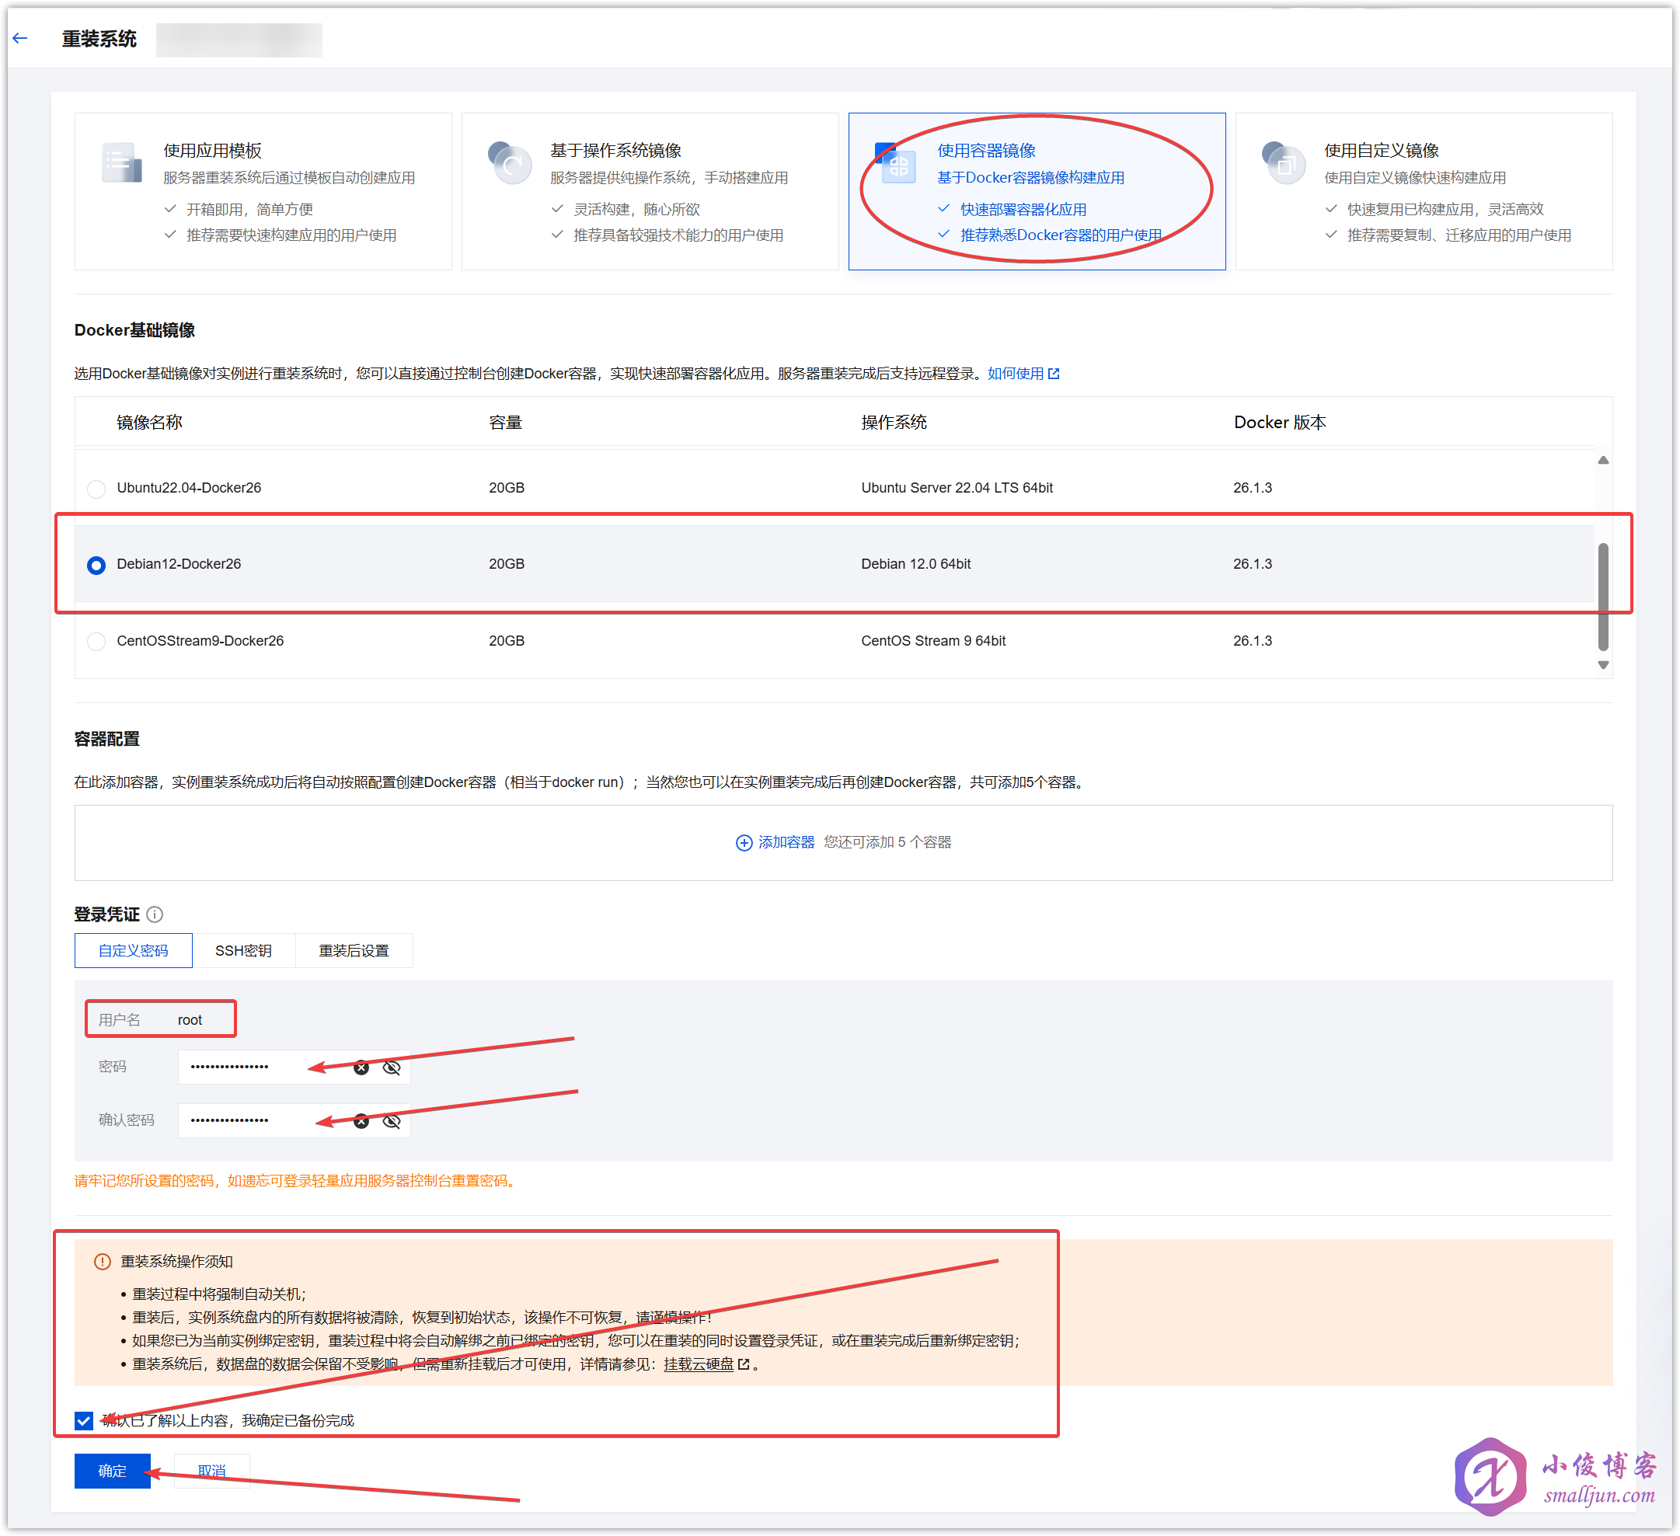Click the 使用应用模板 card icon

[x=121, y=162]
